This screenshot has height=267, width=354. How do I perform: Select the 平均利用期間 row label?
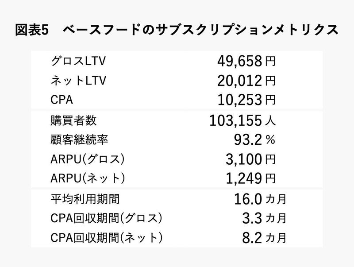(85, 198)
